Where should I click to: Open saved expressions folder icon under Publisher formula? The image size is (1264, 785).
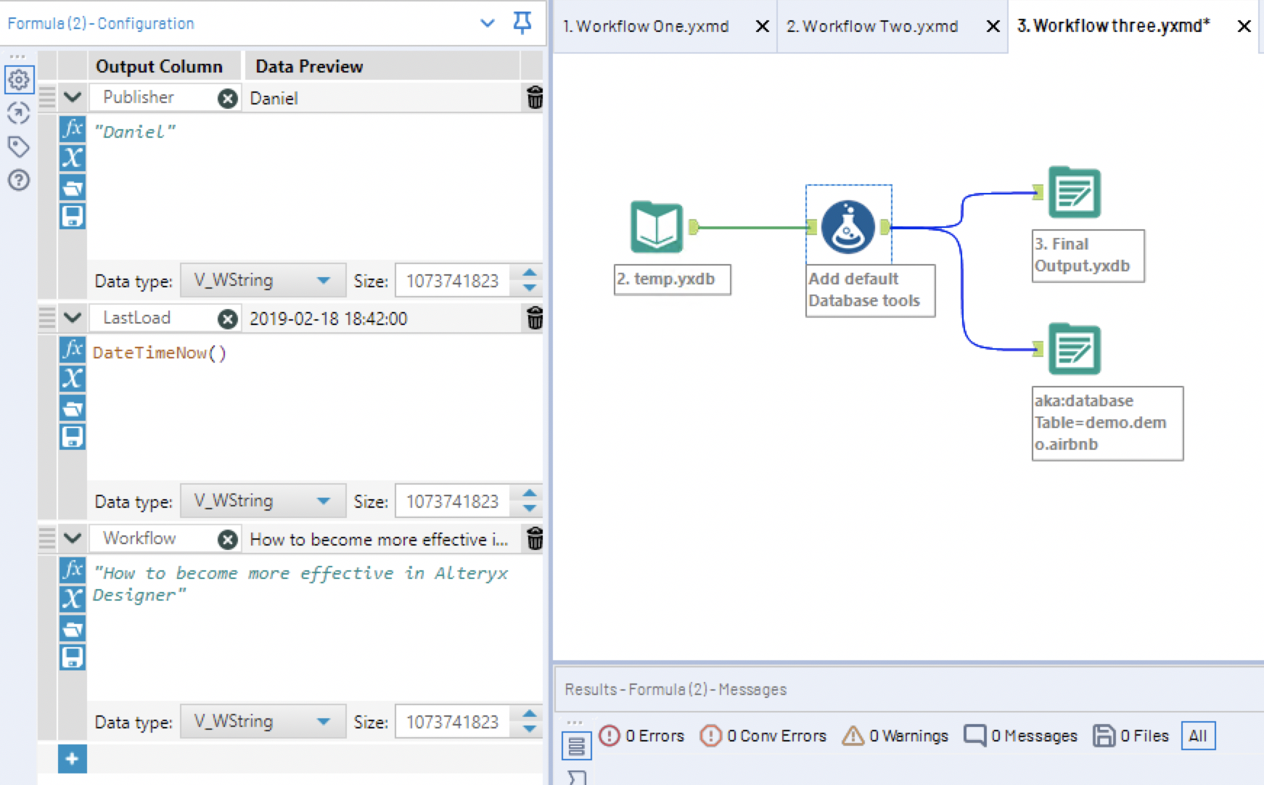[x=72, y=187]
